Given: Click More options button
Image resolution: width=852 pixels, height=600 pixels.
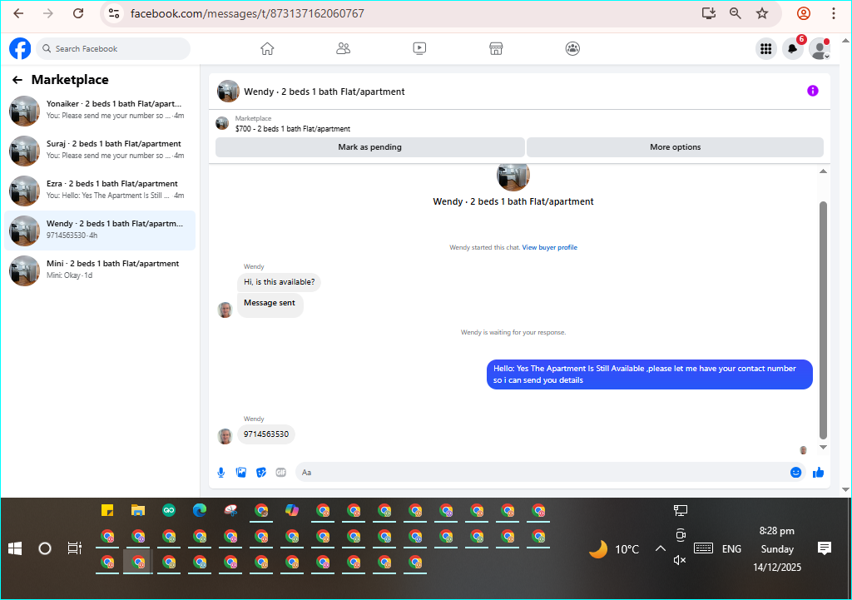Looking at the screenshot, I should [676, 146].
